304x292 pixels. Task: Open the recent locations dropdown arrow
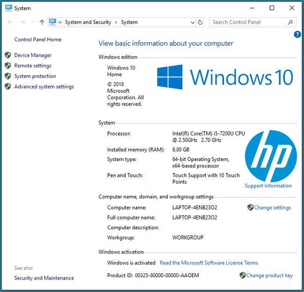point(33,22)
